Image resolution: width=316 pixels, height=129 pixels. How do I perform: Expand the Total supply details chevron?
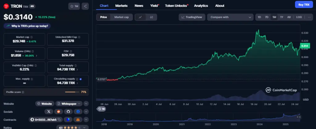click(77, 69)
